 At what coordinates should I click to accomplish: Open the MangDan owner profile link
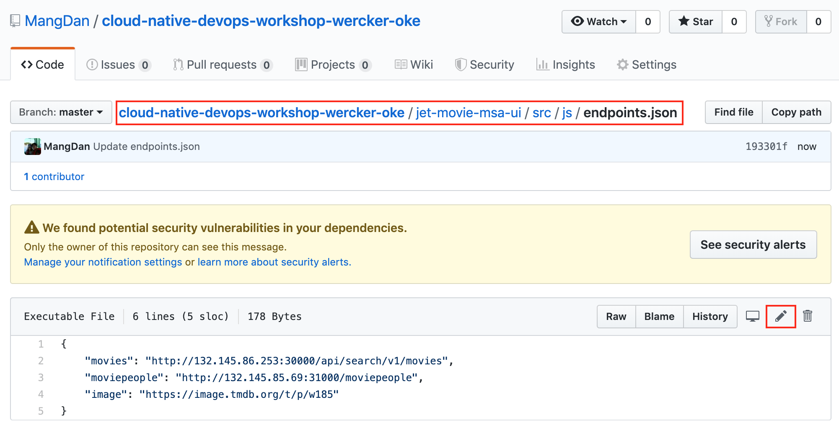point(57,21)
